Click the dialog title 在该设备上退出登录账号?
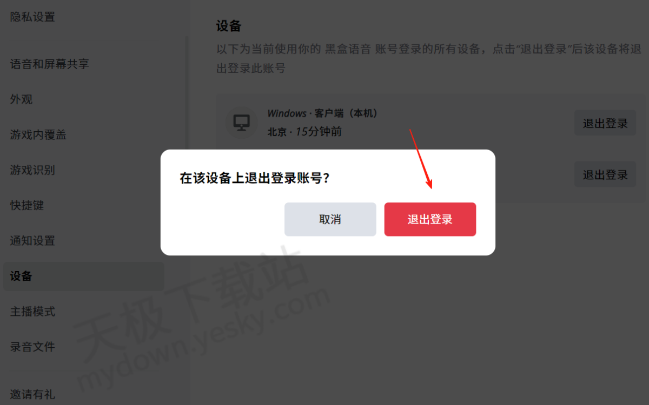Image resolution: width=649 pixels, height=405 pixels. 255,178
